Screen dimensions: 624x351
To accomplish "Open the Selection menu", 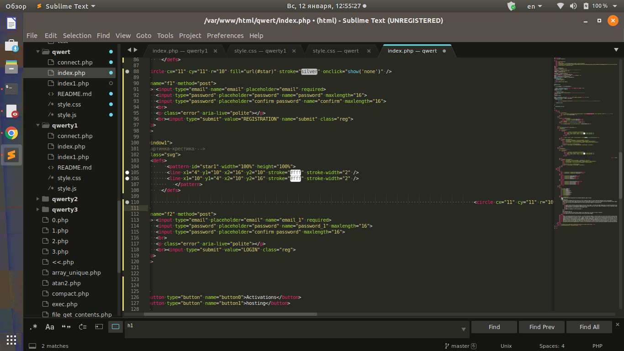I will [x=77, y=36].
